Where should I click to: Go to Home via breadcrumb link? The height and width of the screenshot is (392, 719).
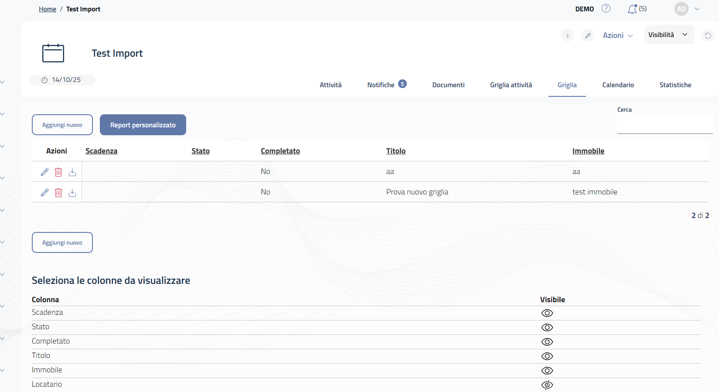(x=48, y=9)
